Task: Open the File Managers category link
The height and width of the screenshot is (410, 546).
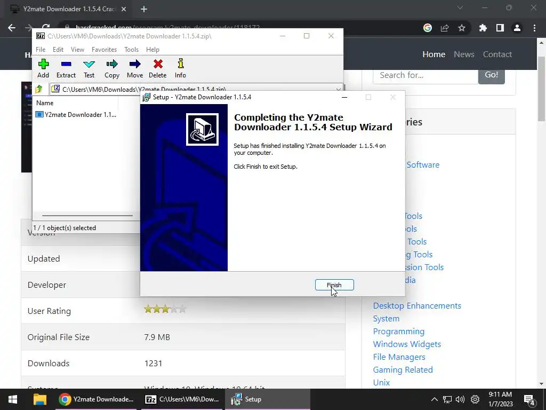Action: click(x=399, y=357)
